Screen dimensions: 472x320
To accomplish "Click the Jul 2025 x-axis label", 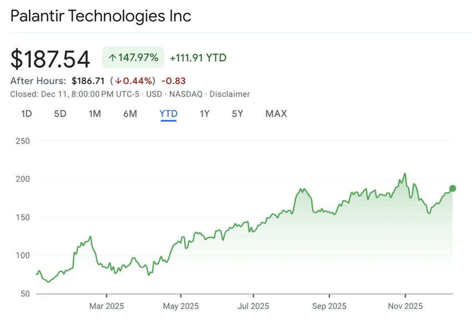I will click(x=253, y=306).
